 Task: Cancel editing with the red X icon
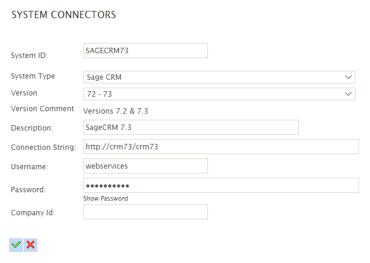point(31,244)
